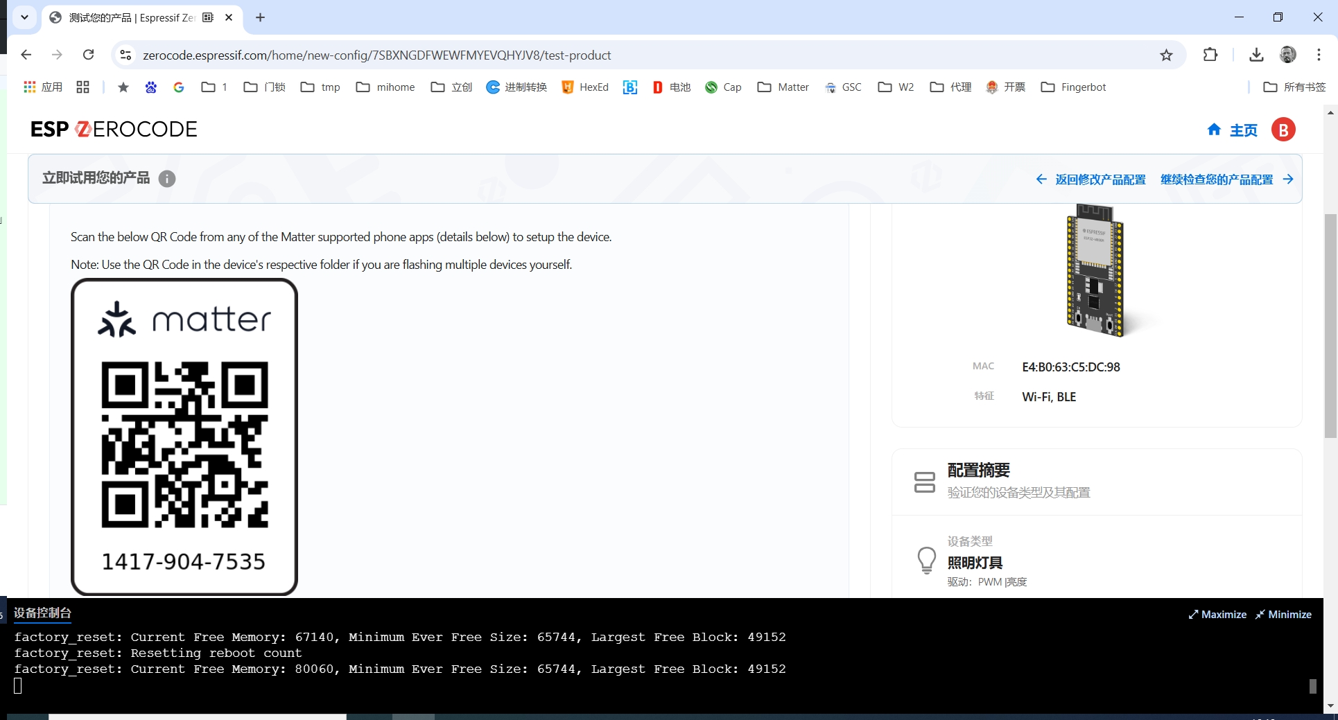Screen dimensions: 1338x720
Task: Open the Matter bookmark folder
Action: 783,87
